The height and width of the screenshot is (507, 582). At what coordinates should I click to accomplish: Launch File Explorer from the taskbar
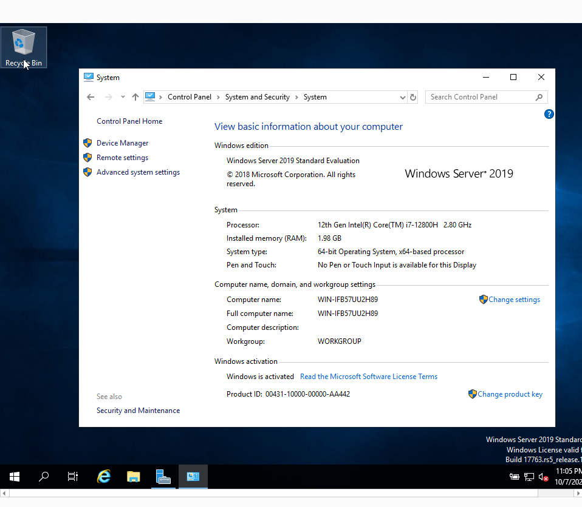(x=133, y=476)
